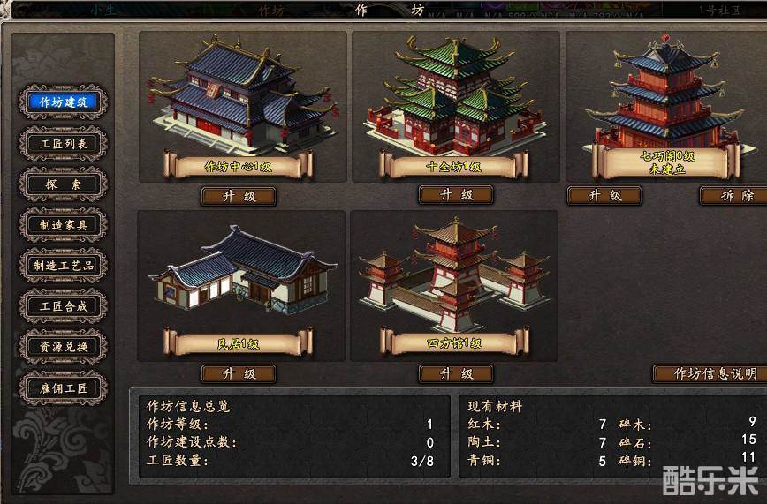Open the 作坊信息说明 info button
Screen dimensions: 767x504
pos(711,374)
